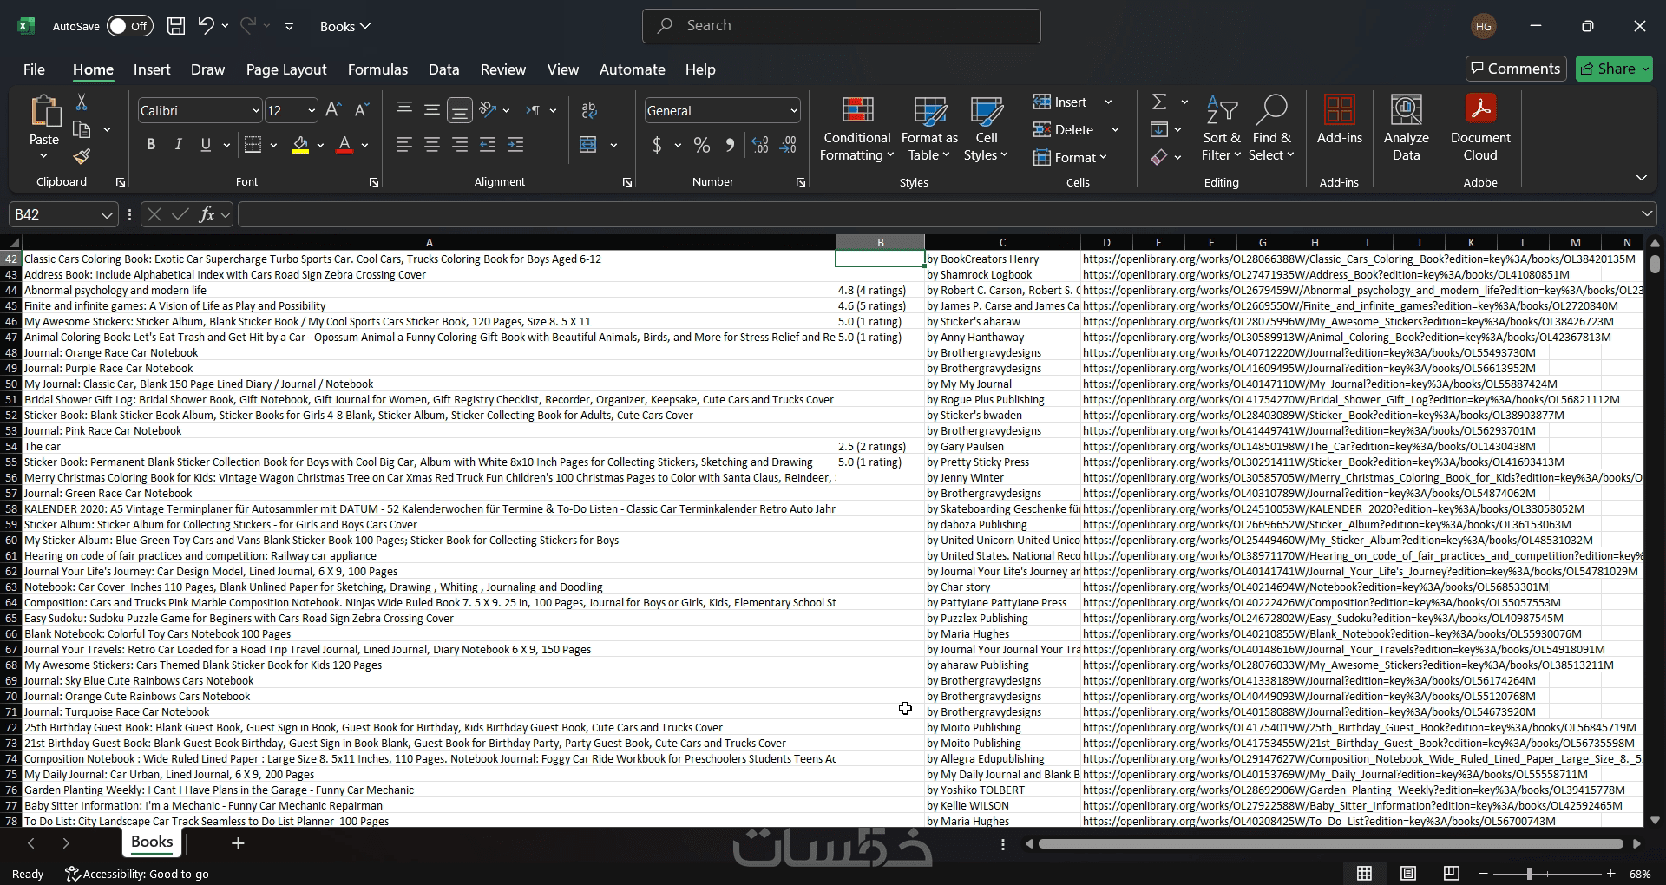Viewport: 1666px width, 885px height.
Task: Click the Search box in title bar
Action: pos(842,26)
